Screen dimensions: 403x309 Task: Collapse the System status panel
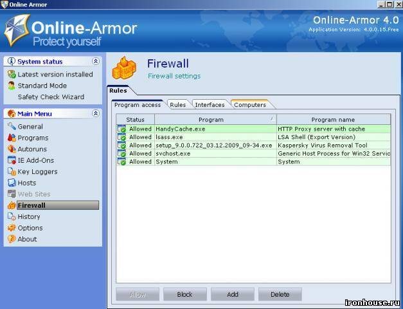[x=96, y=61]
